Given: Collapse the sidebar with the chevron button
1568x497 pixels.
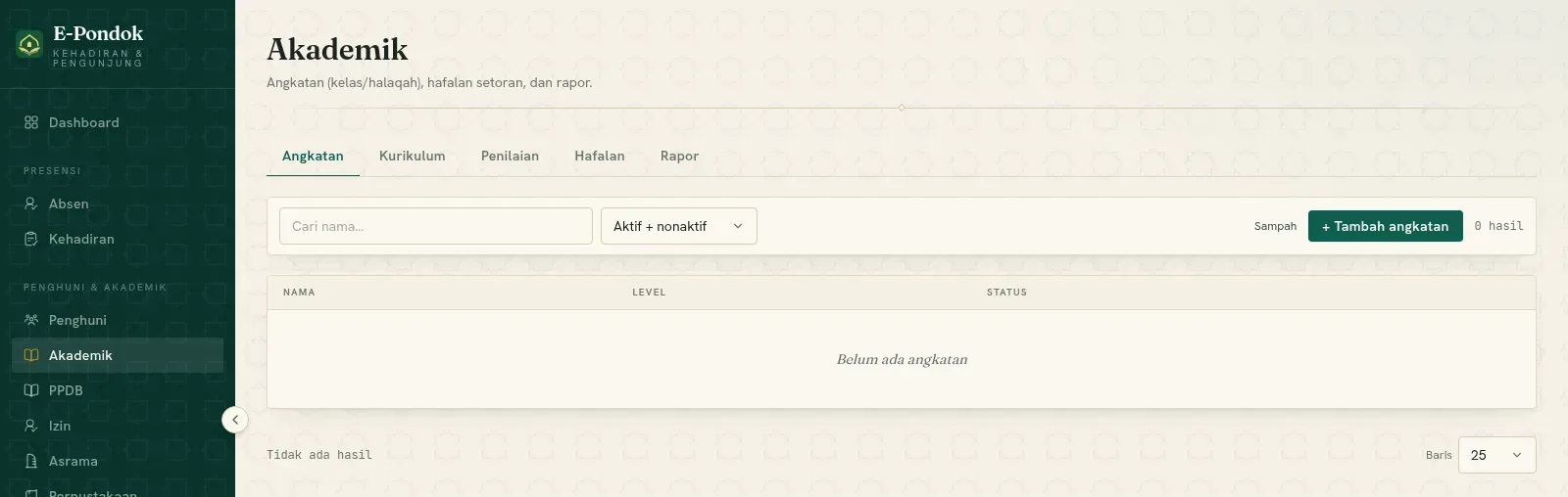Looking at the screenshot, I should 235,420.
